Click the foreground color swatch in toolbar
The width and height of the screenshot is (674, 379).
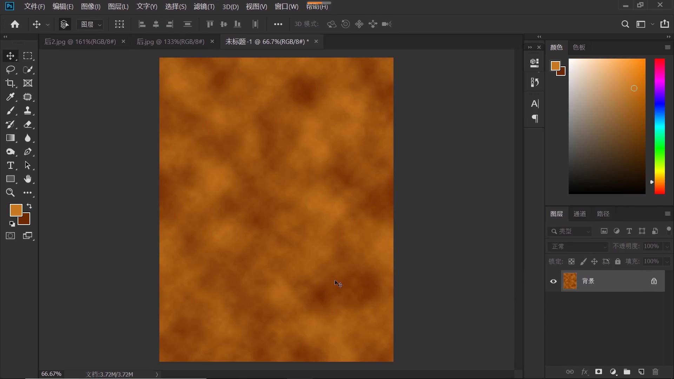click(x=15, y=210)
